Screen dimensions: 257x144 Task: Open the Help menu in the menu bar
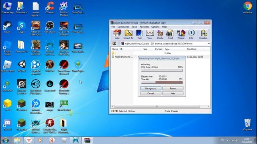click(164, 27)
